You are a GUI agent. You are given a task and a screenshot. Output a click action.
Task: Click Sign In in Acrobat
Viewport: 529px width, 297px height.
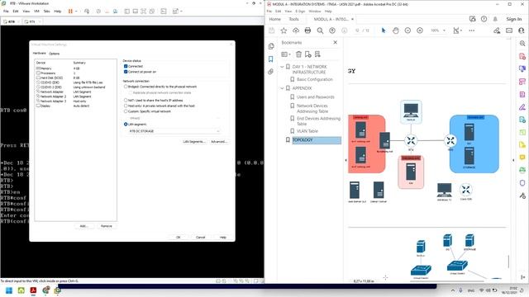pyautogui.click(x=514, y=19)
